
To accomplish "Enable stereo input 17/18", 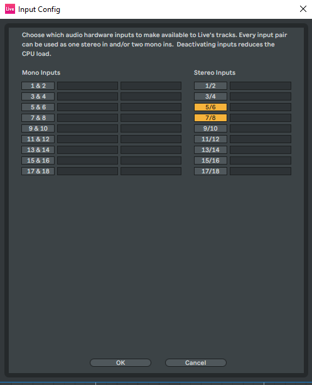I will (x=210, y=171).
